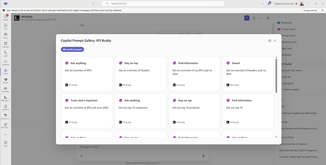Toggle the side panel layout icon
326x165 pixels.
pos(268,18)
